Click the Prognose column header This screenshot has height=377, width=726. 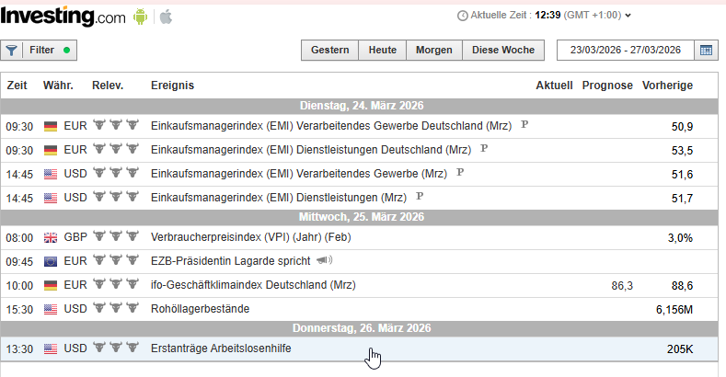coord(607,86)
